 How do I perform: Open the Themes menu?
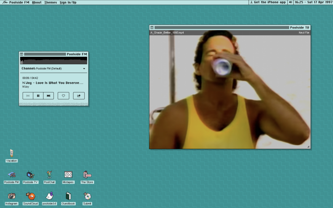51,2
